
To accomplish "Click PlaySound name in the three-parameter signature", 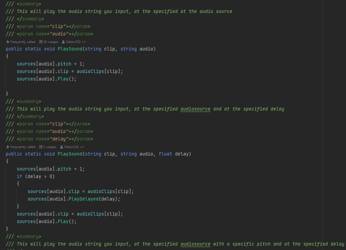I will (x=70, y=154).
